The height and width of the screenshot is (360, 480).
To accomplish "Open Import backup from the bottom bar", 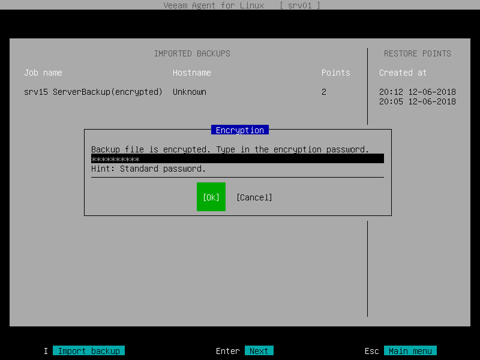I will click(89, 350).
